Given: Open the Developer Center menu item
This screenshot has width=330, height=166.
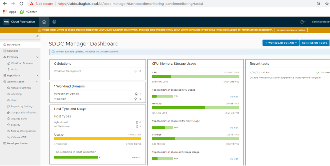Looking at the screenshot, I should coord(17,143).
